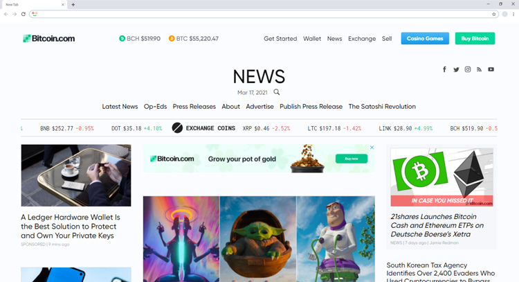Open the YouTube channel icon
519x282 pixels.
click(491, 69)
